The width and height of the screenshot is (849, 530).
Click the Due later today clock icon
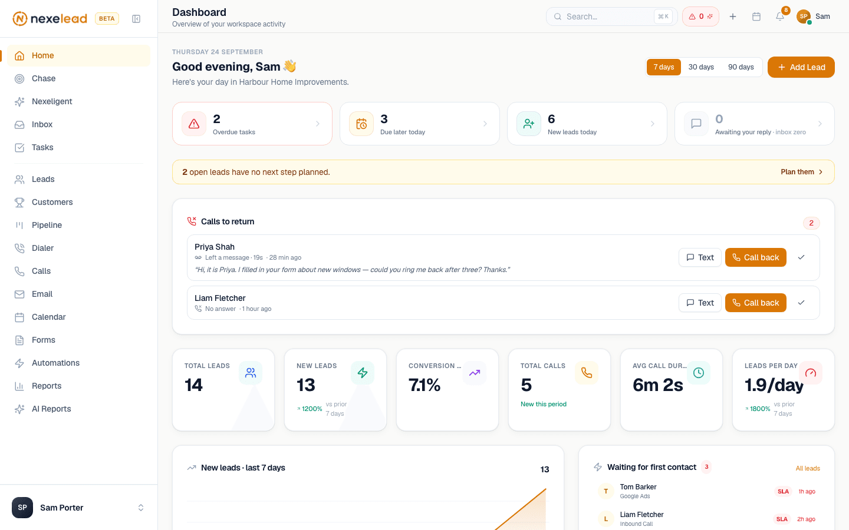361,124
